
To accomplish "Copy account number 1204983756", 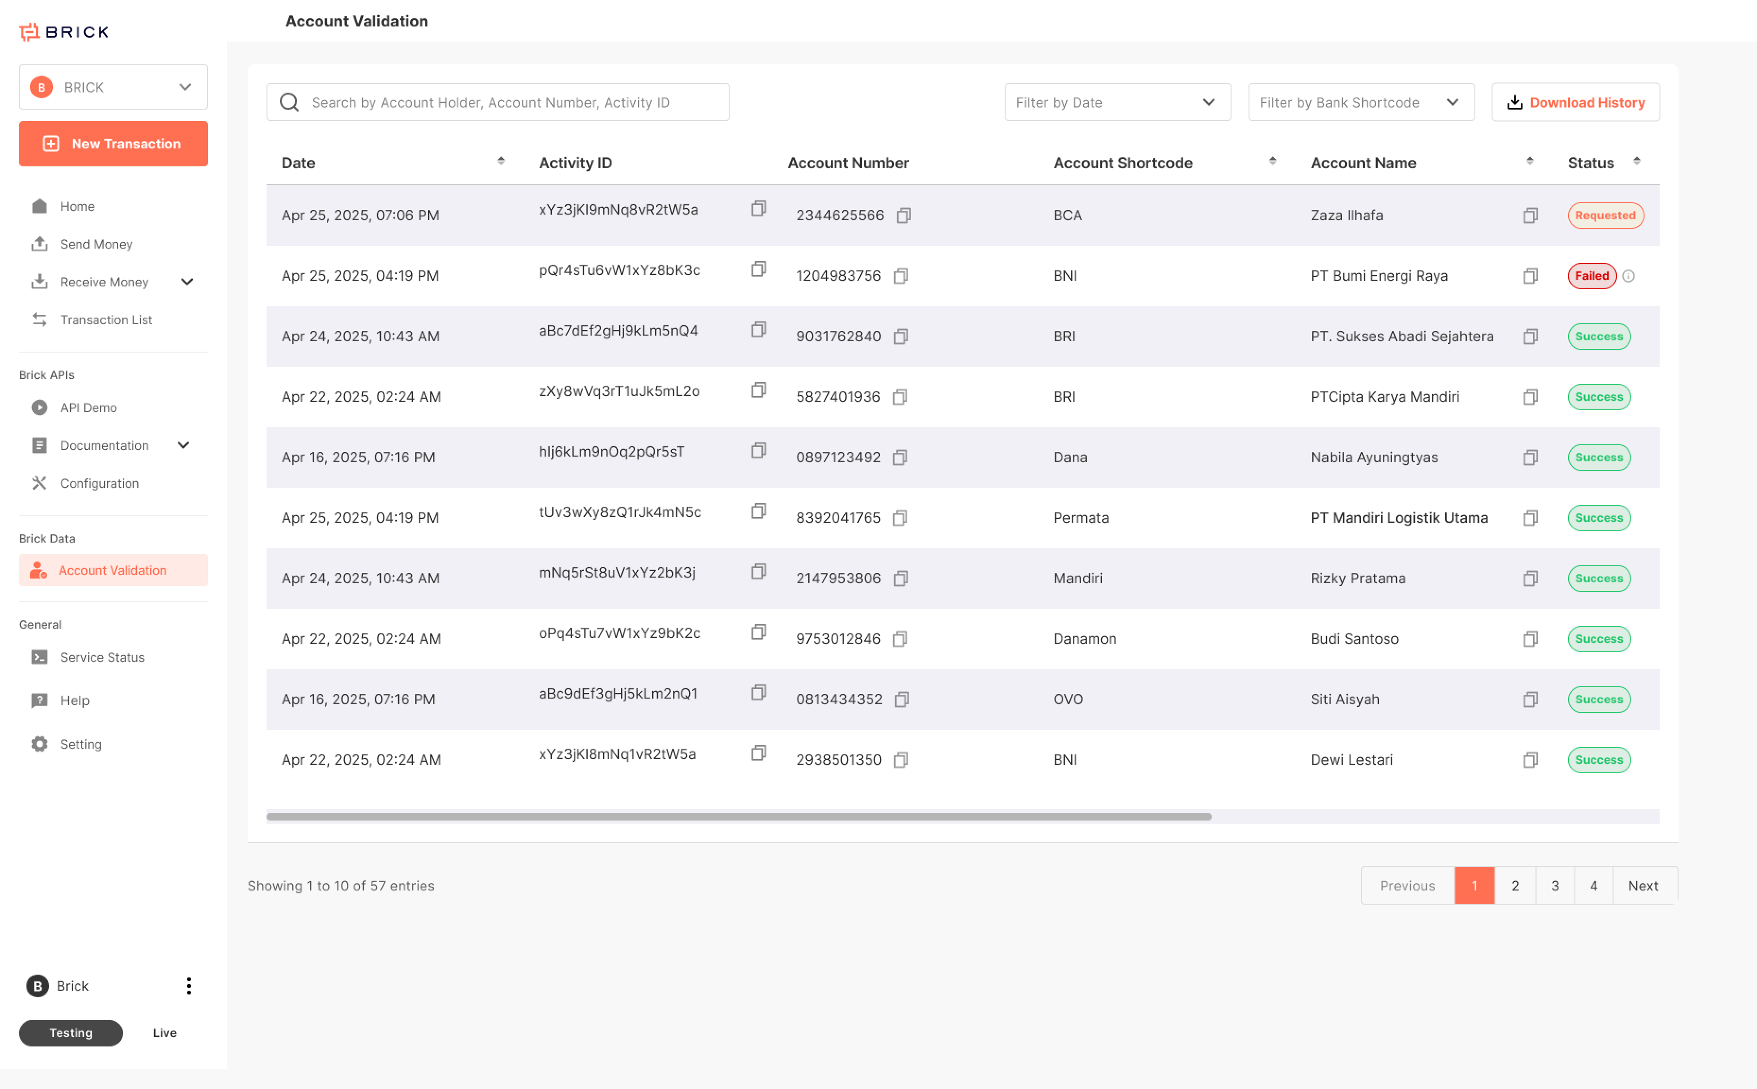I will point(901,276).
